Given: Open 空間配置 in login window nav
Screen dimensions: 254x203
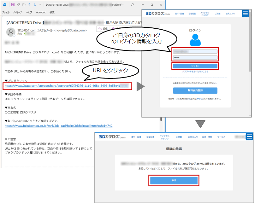Looking at the screenshot, I should 192,14.
